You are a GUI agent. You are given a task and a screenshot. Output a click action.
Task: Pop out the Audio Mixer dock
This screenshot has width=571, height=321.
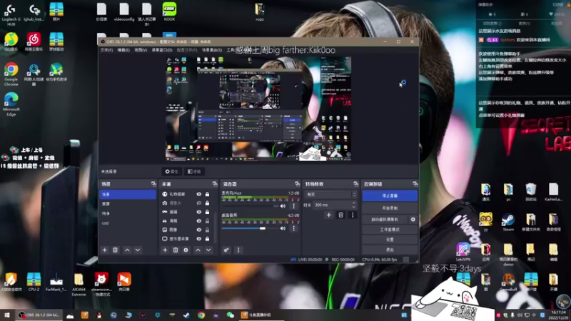(297, 184)
